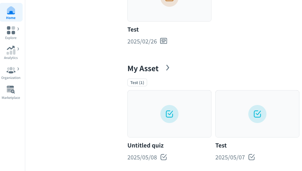Screen dimensions: 302x171
Task: Open the Test card dated 2025/02/26
Action: click(169, 10)
